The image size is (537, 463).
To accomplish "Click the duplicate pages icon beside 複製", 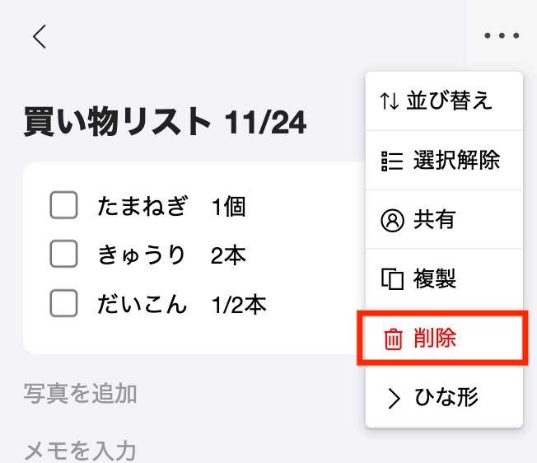I will tap(392, 279).
